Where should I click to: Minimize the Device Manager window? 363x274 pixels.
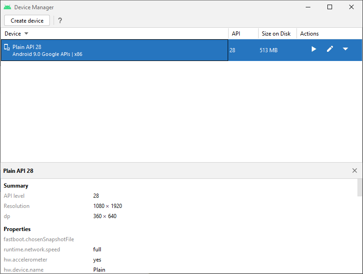pyautogui.click(x=308, y=7)
